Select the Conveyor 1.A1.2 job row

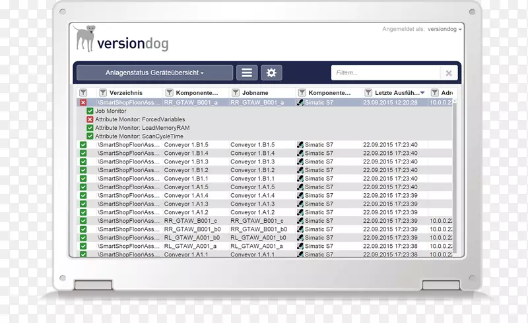point(252,212)
